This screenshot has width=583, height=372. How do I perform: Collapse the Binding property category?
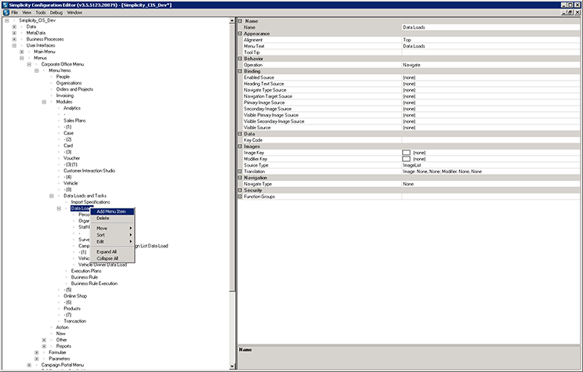point(241,71)
